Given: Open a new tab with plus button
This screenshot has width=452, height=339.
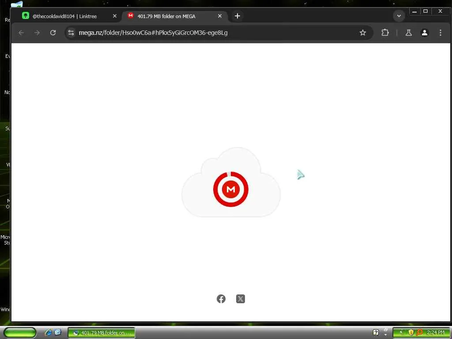Looking at the screenshot, I should (237, 16).
